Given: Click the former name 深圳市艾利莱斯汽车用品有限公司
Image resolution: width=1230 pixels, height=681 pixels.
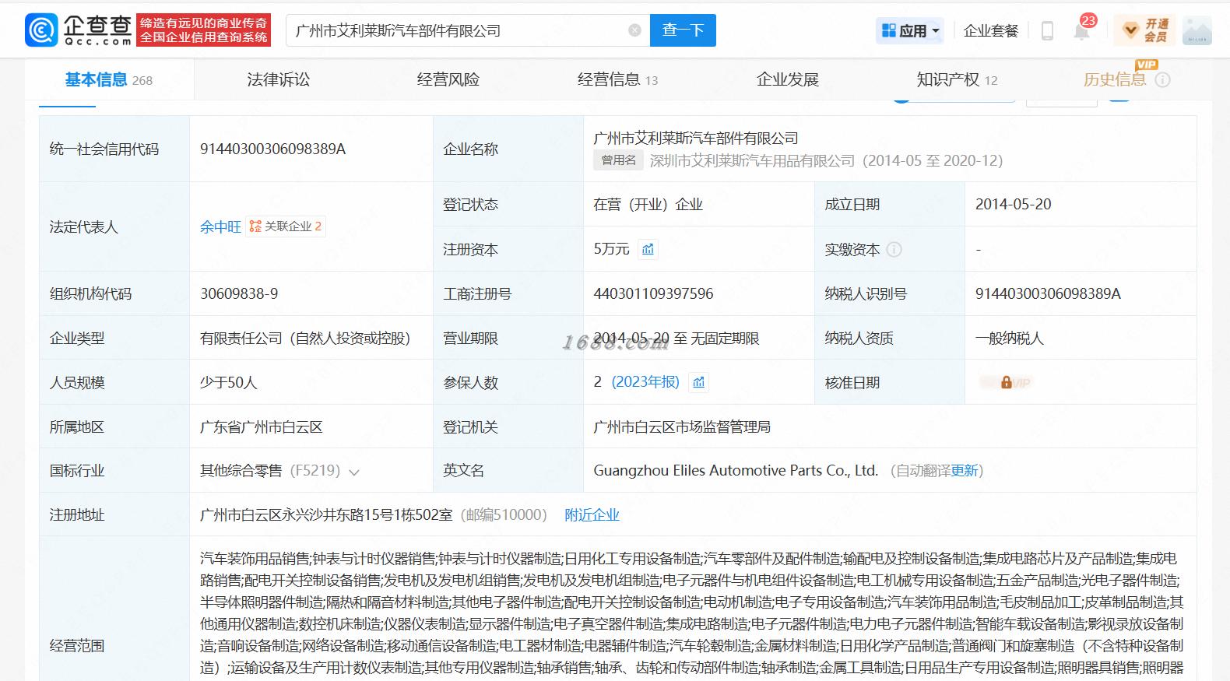Looking at the screenshot, I should click(x=752, y=160).
